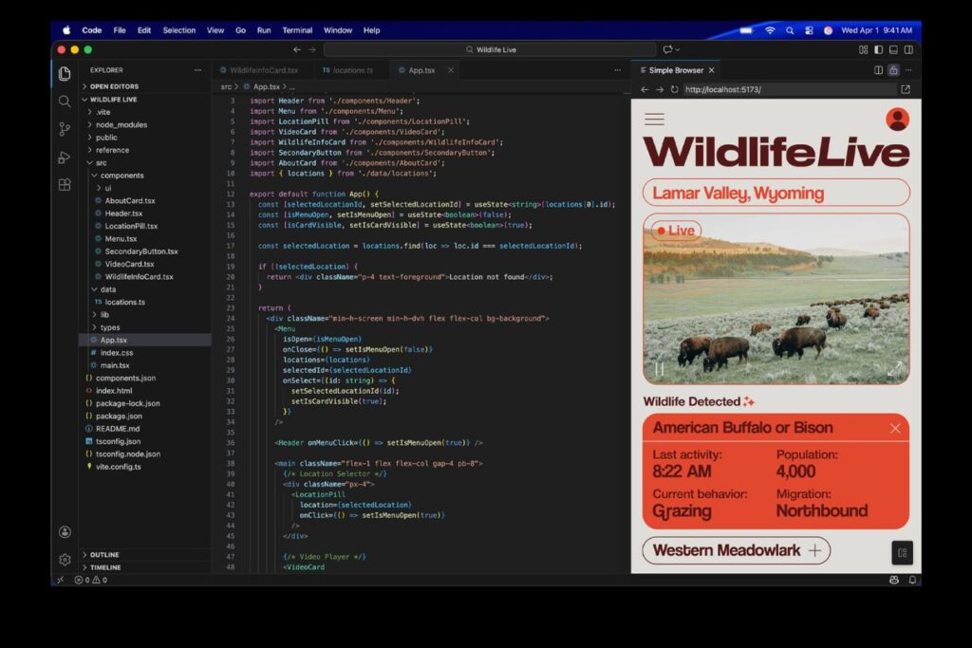This screenshot has width=972, height=648.
Task: Open the Run and Debug view
Action: [x=65, y=157]
